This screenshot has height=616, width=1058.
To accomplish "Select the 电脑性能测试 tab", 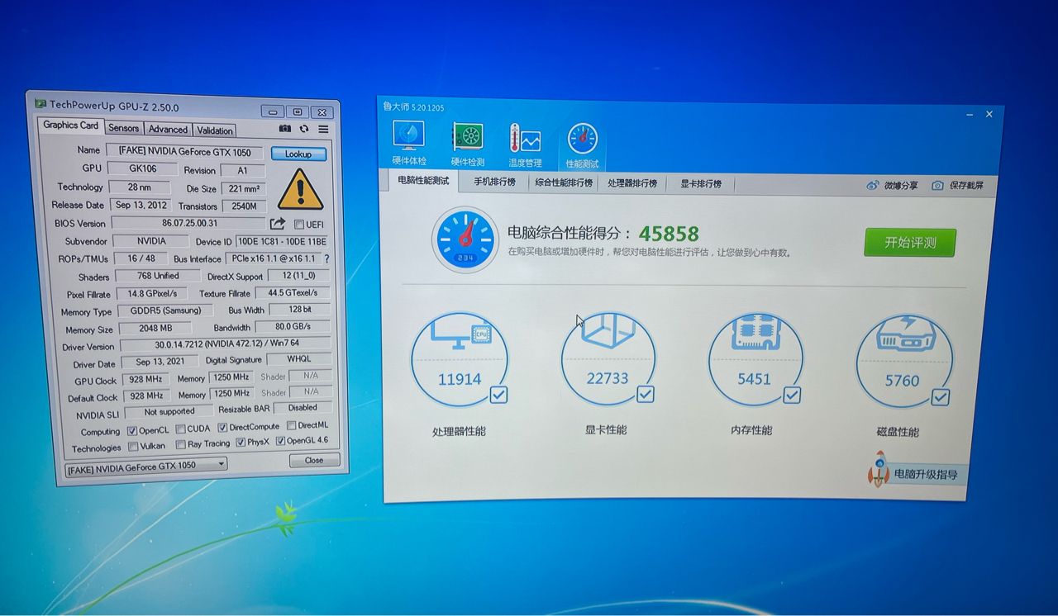I will (423, 181).
